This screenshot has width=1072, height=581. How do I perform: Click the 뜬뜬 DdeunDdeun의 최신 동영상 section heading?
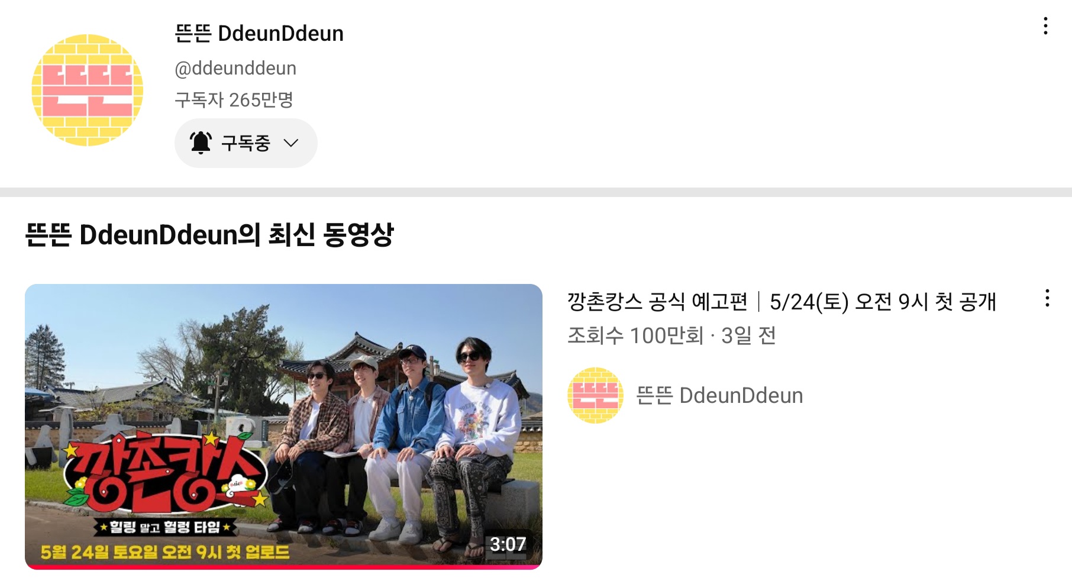(x=209, y=234)
